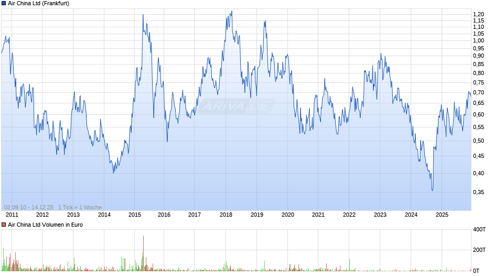Click the 1,05 price axis value
Screen dimensions: 493x276
(x=478, y=34)
